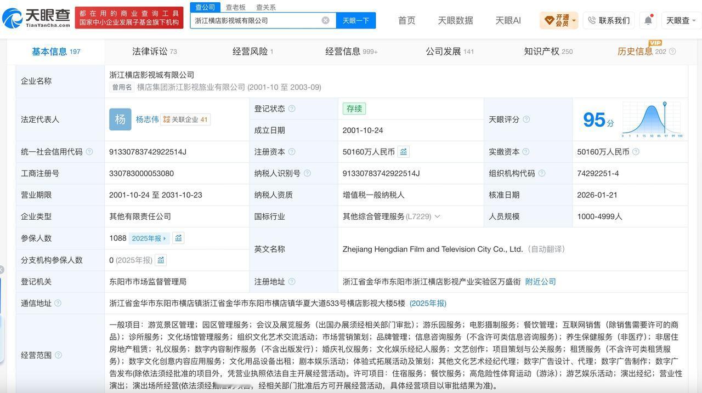Clear the search box text
The image size is (702, 393).
click(325, 20)
